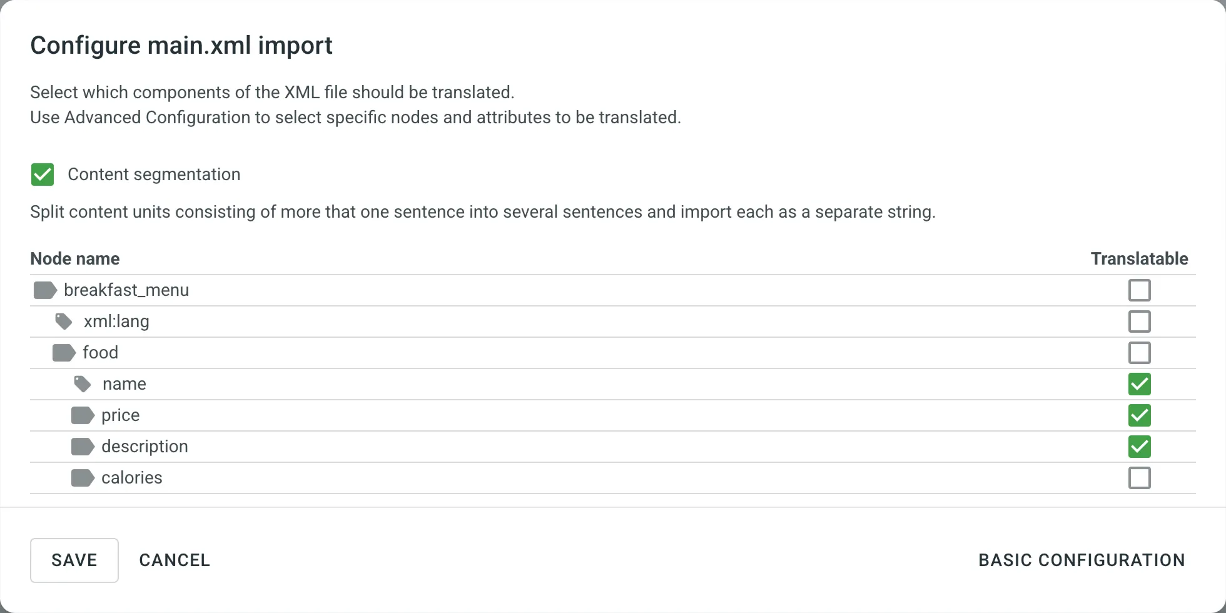This screenshot has width=1226, height=613.
Task: Click the node icon beside description
Action: (82, 446)
